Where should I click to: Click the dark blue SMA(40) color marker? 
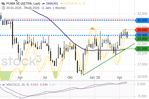(44, 4)
